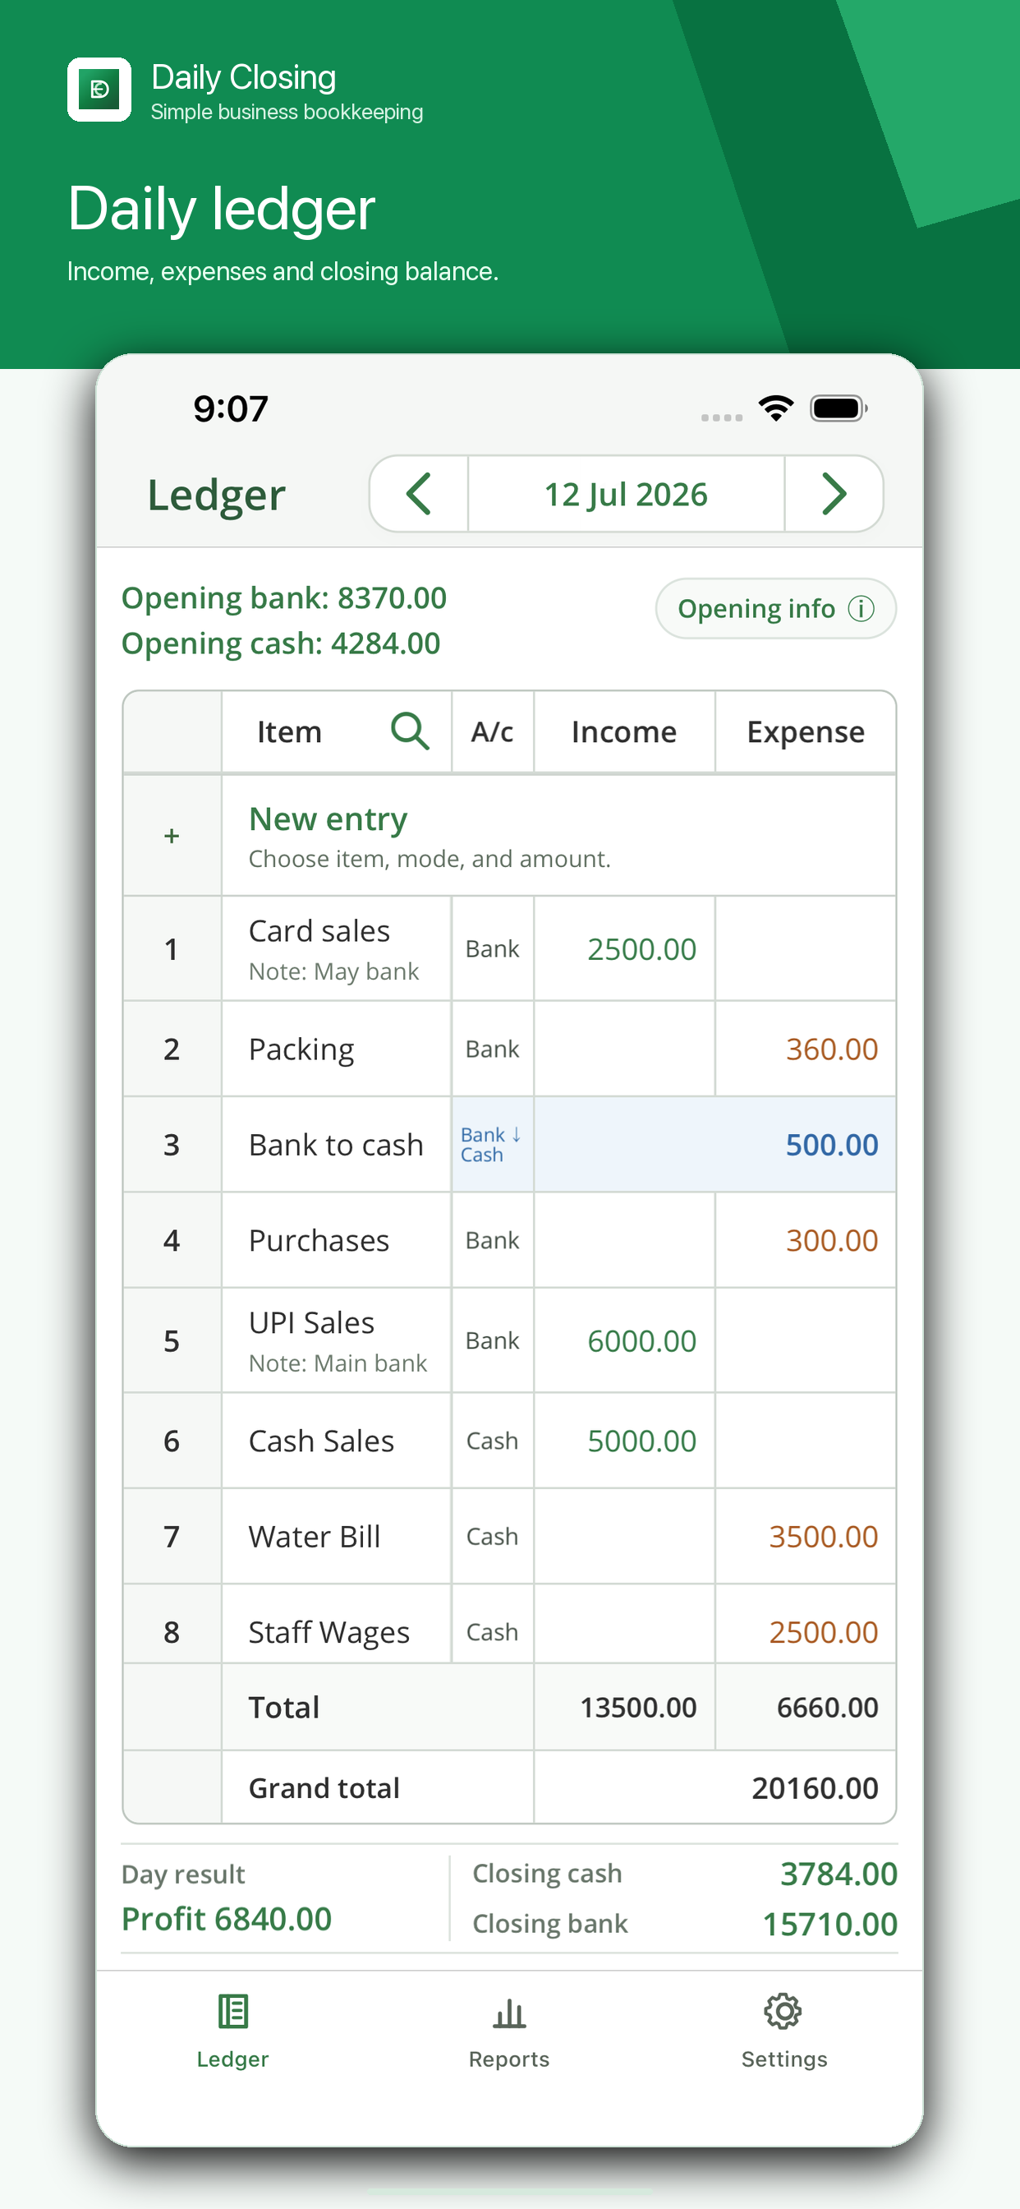
Task: Select the Cash Sales entry
Action: click(509, 1441)
